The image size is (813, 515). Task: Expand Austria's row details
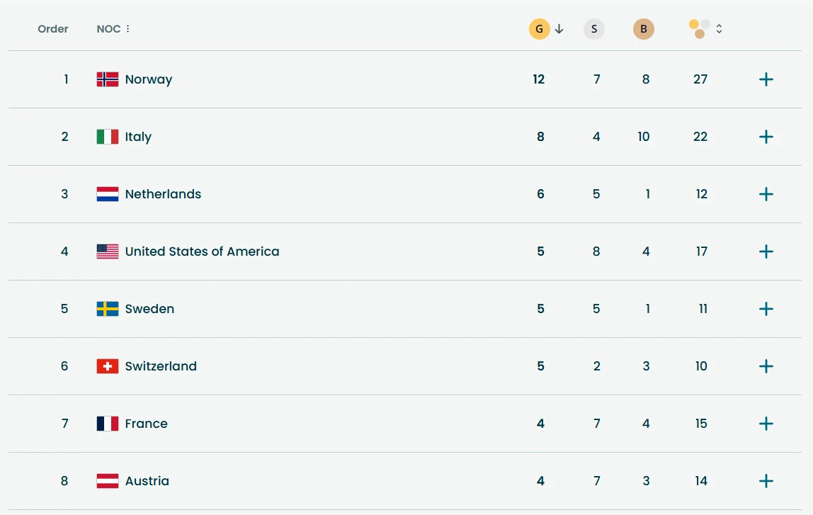click(x=766, y=481)
